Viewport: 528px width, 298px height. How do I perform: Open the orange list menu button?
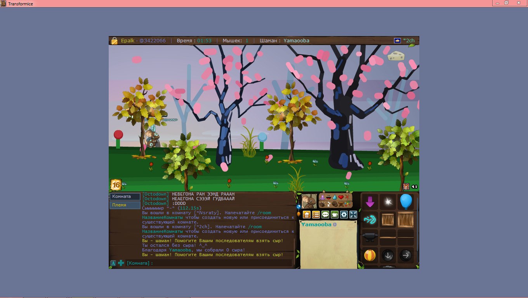pos(316,215)
